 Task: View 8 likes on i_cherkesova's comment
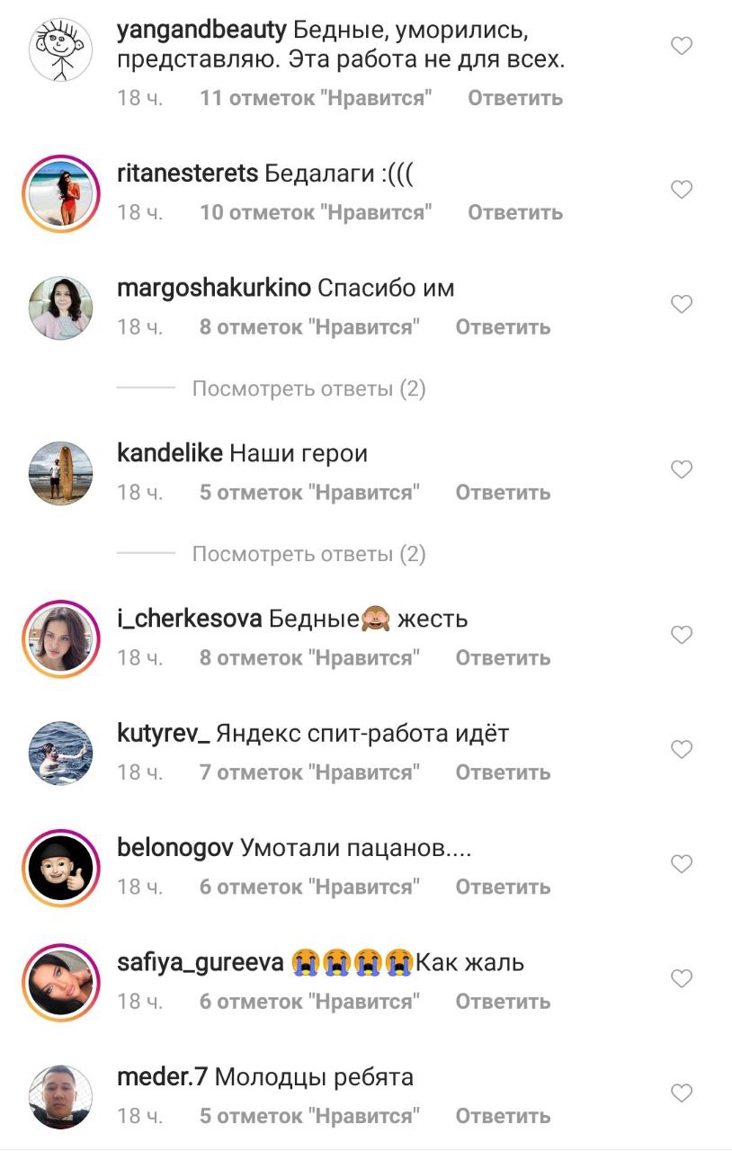[x=309, y=657]
